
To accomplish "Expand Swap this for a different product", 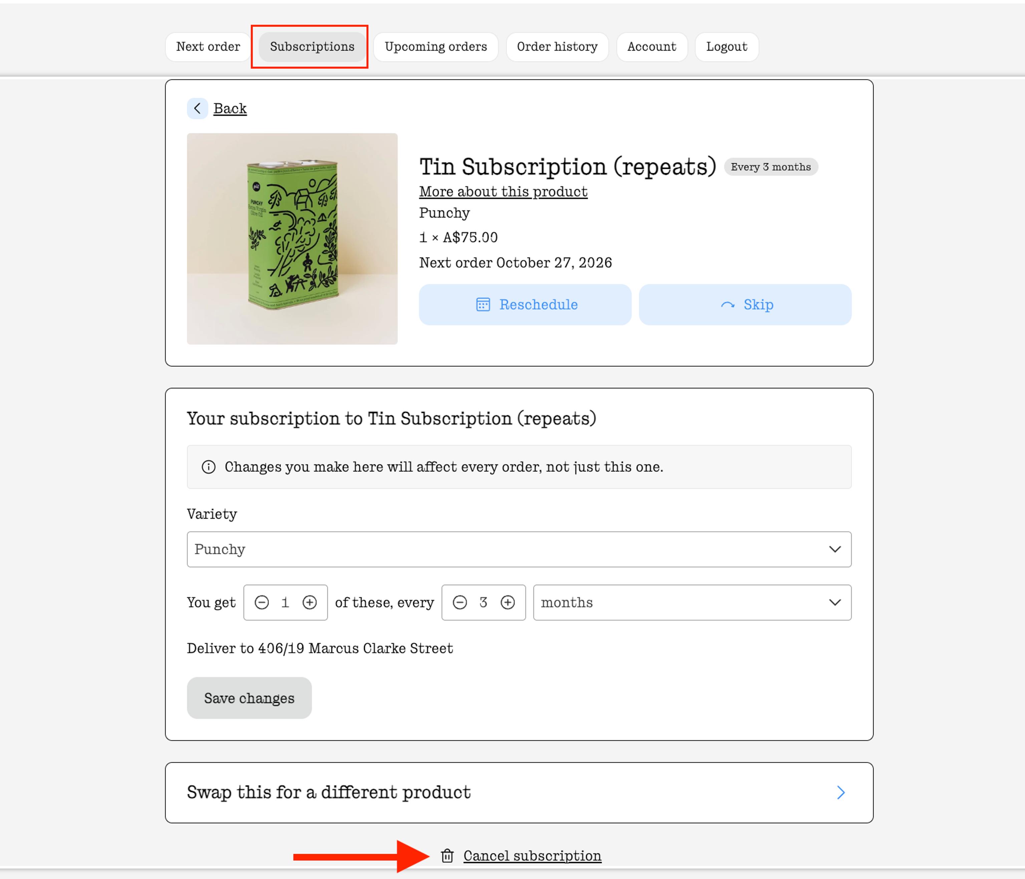I will tap(519, 793).
